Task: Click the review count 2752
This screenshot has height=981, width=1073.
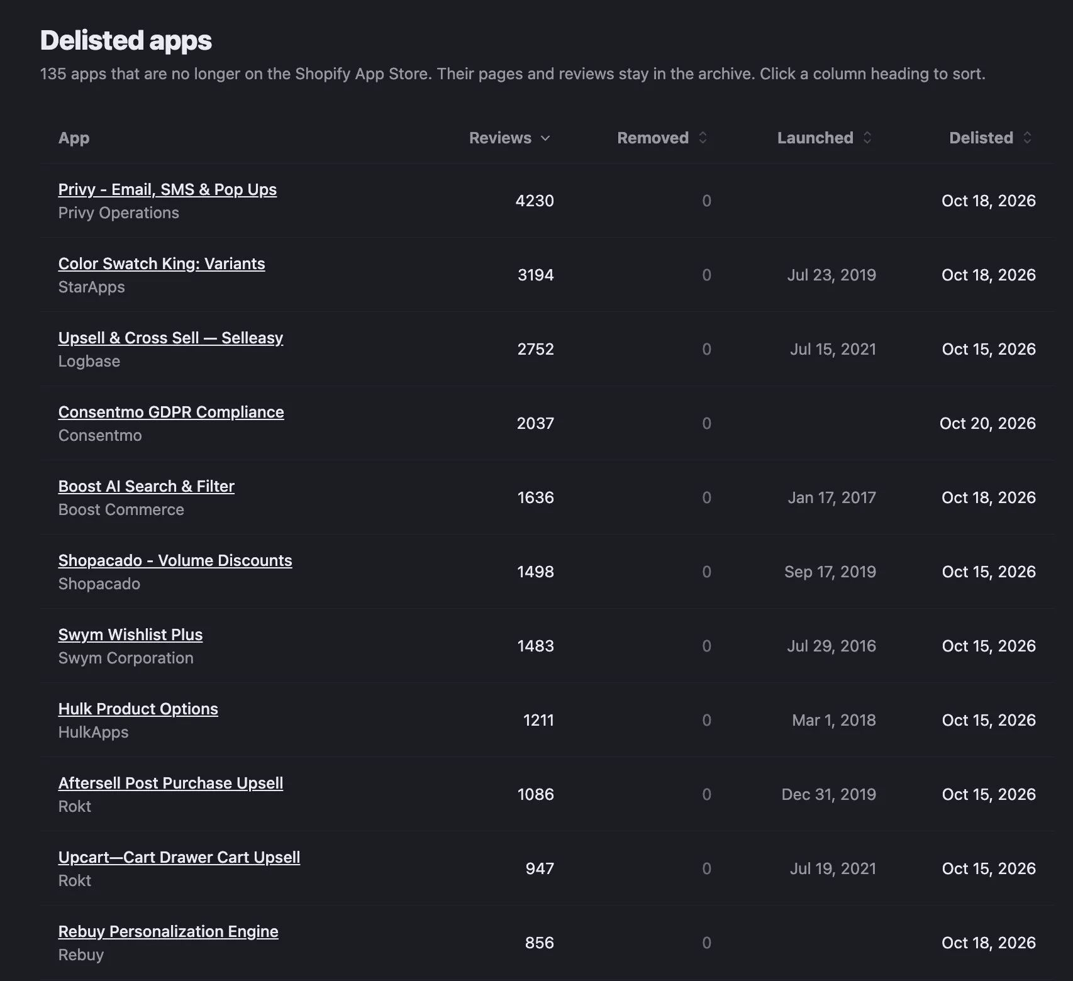Action: [x=535, y=349]
